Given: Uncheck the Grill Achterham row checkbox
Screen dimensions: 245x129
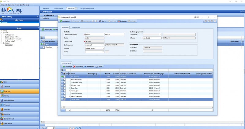Looking at the screenshot, I should click(64, 99).
